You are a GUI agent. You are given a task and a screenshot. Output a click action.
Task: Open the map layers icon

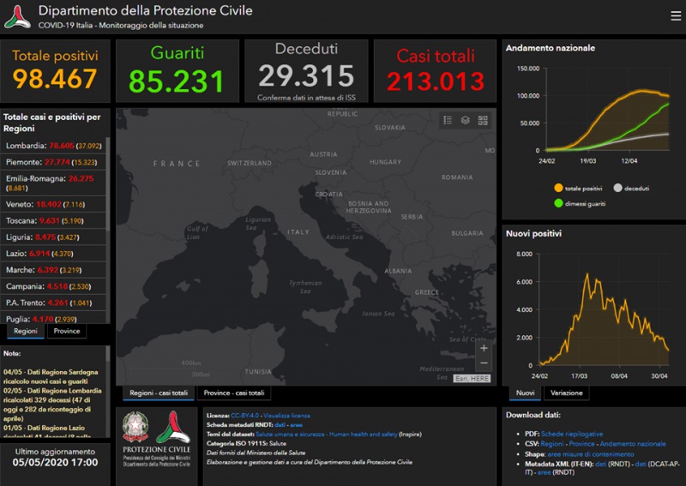tap(465, 121)
